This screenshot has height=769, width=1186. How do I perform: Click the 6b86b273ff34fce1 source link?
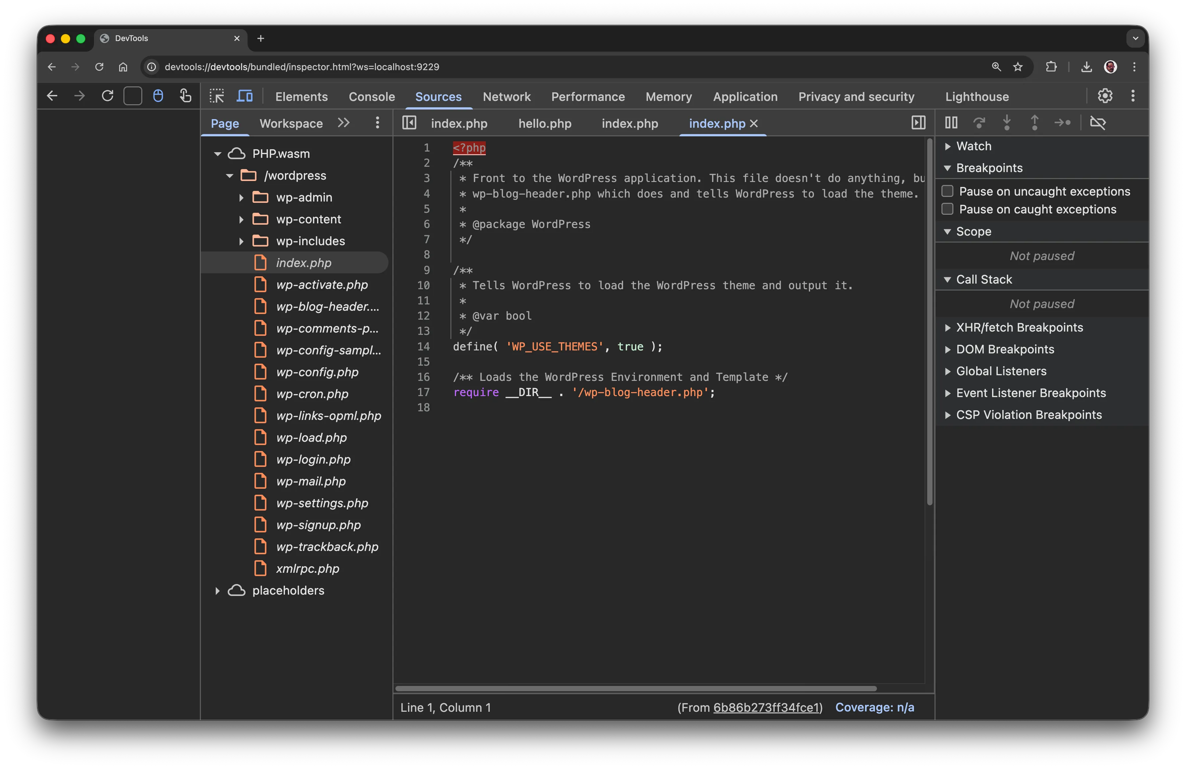tap(767, 707)
